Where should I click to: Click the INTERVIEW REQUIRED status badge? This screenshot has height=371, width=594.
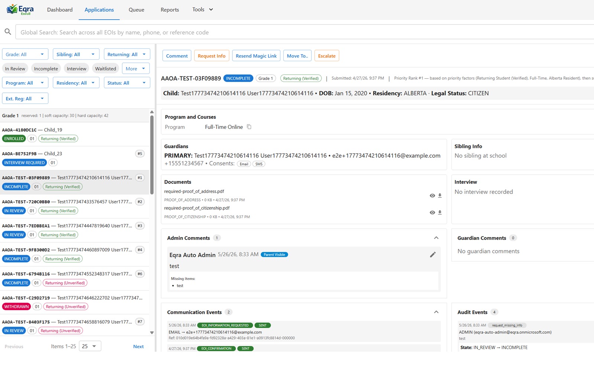[25, 162]
